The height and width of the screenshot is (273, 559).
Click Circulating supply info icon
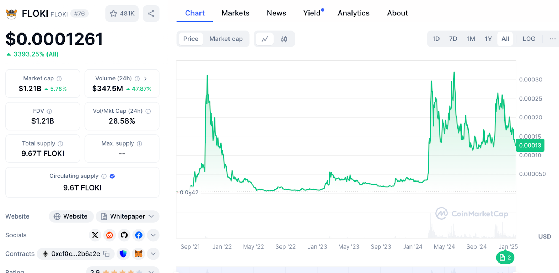pos(104,176)
